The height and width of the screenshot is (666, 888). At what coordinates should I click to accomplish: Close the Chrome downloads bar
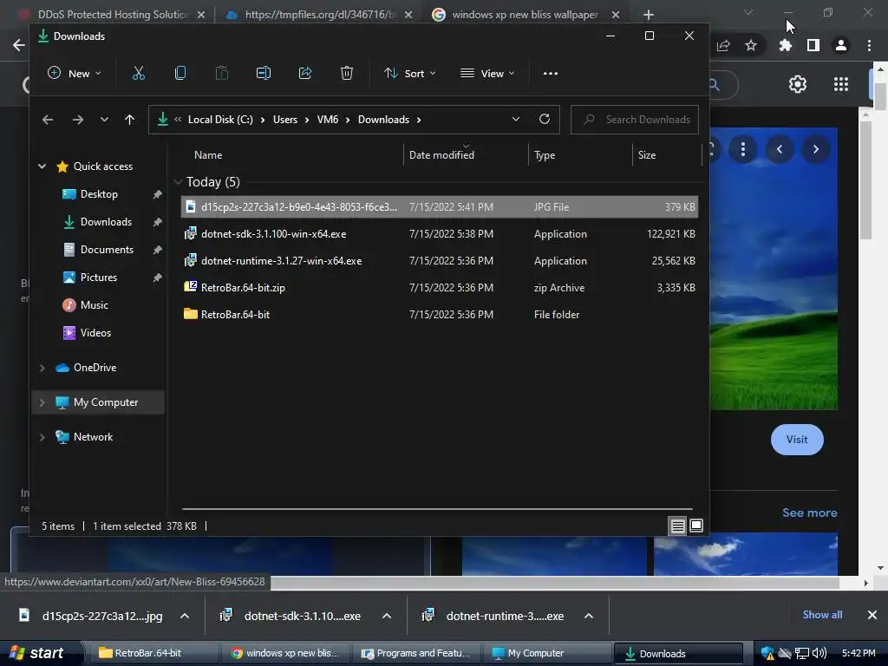pyautogui.click(x=872, y=615)
